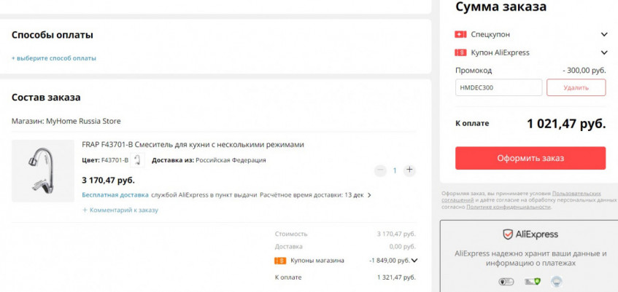Open the Политике конфиденциальности link
This screenshot has height=292, width=618.
[509, 207]
